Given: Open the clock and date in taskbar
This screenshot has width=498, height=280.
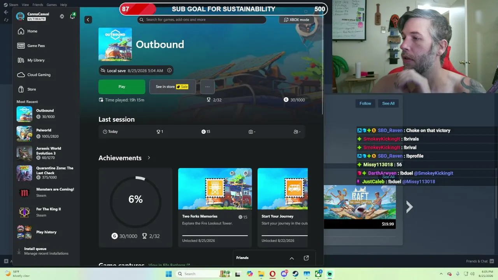Looking at the screenshot, I should pos(486,274).
